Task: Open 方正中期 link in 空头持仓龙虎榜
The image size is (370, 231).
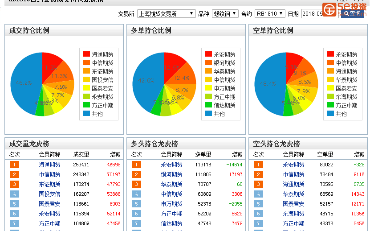Action: [293, 223]
